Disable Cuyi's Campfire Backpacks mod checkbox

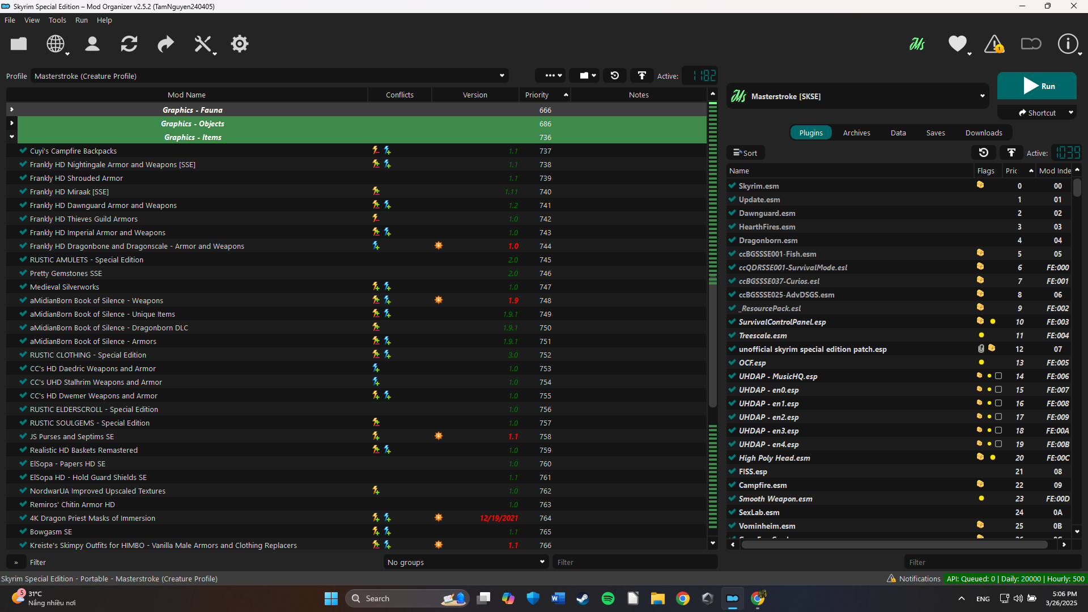point(23,151)
